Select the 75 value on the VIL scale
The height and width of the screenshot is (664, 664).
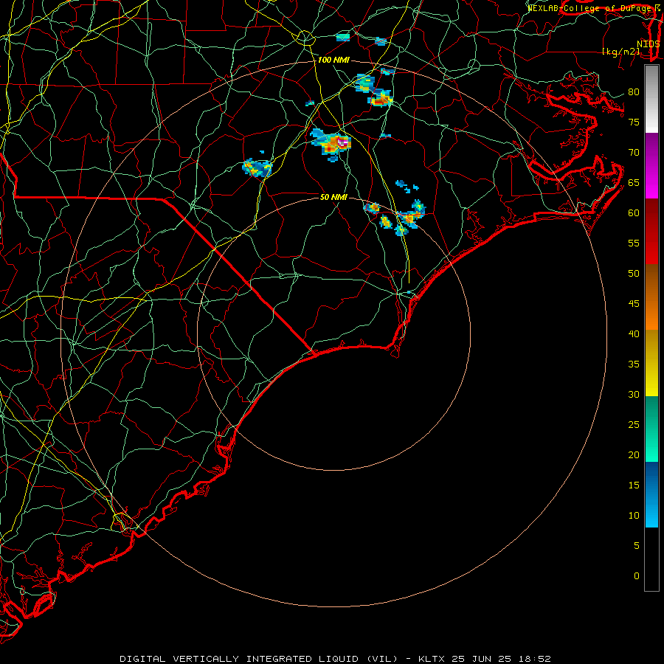coord(634,122)
